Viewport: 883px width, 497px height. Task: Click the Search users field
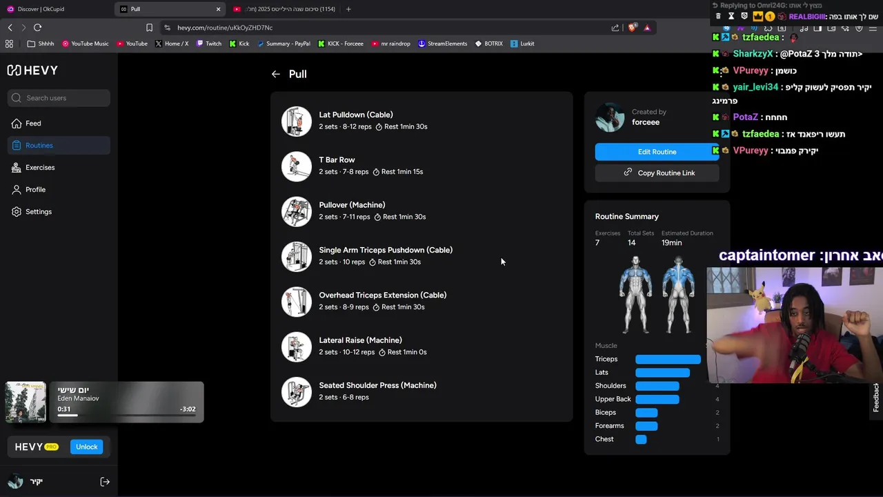click(59, 98)
